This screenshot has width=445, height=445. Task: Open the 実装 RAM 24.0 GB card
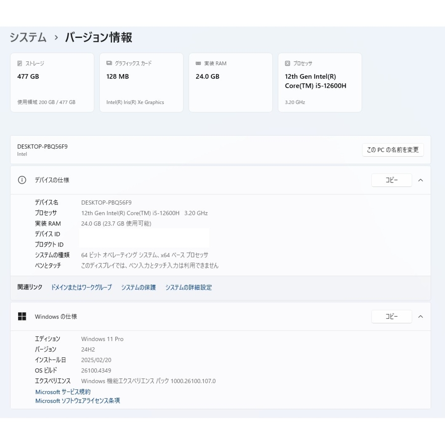click(x=231, y=82)
